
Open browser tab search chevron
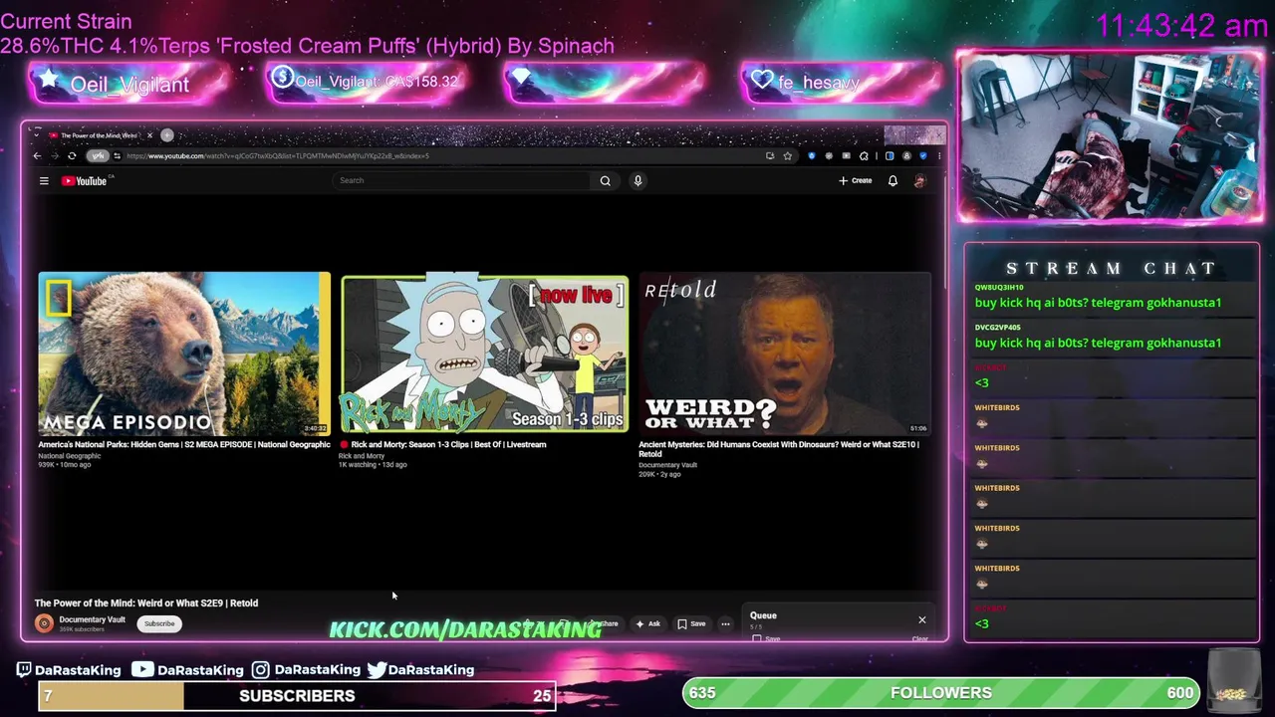36,134
